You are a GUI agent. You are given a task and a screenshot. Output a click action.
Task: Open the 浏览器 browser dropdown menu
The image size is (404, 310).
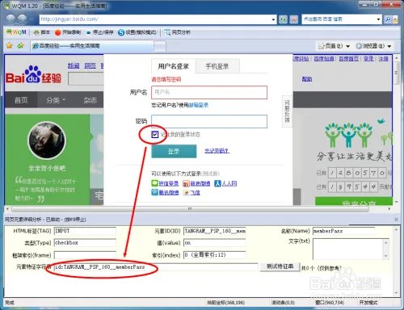[x=373, y=46]
